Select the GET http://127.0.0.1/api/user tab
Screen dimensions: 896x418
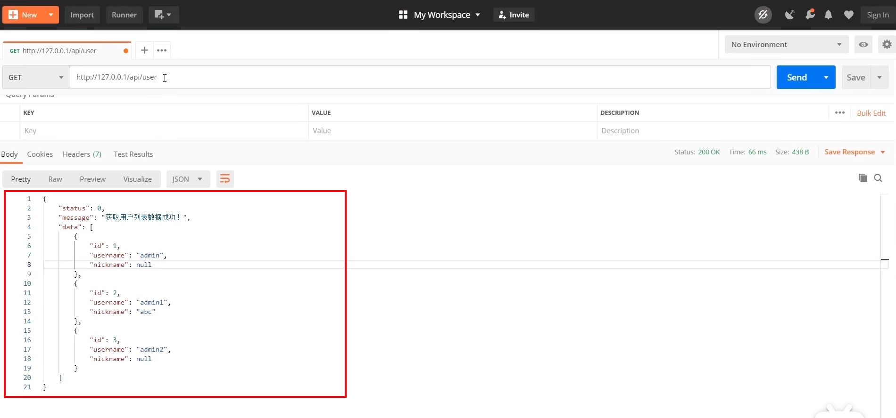(66, 50)
